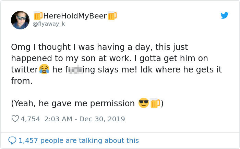This screenshot has width=240, height=149.
Task: Click beer mug emoji after display name
Action: click(x=112, y=16)
